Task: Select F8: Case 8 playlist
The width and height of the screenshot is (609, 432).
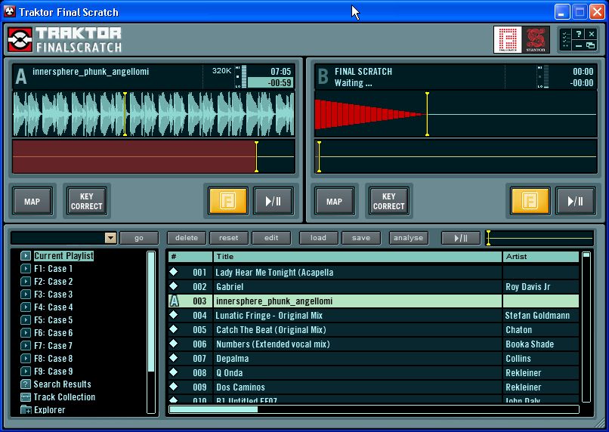Action: point(53,358)
